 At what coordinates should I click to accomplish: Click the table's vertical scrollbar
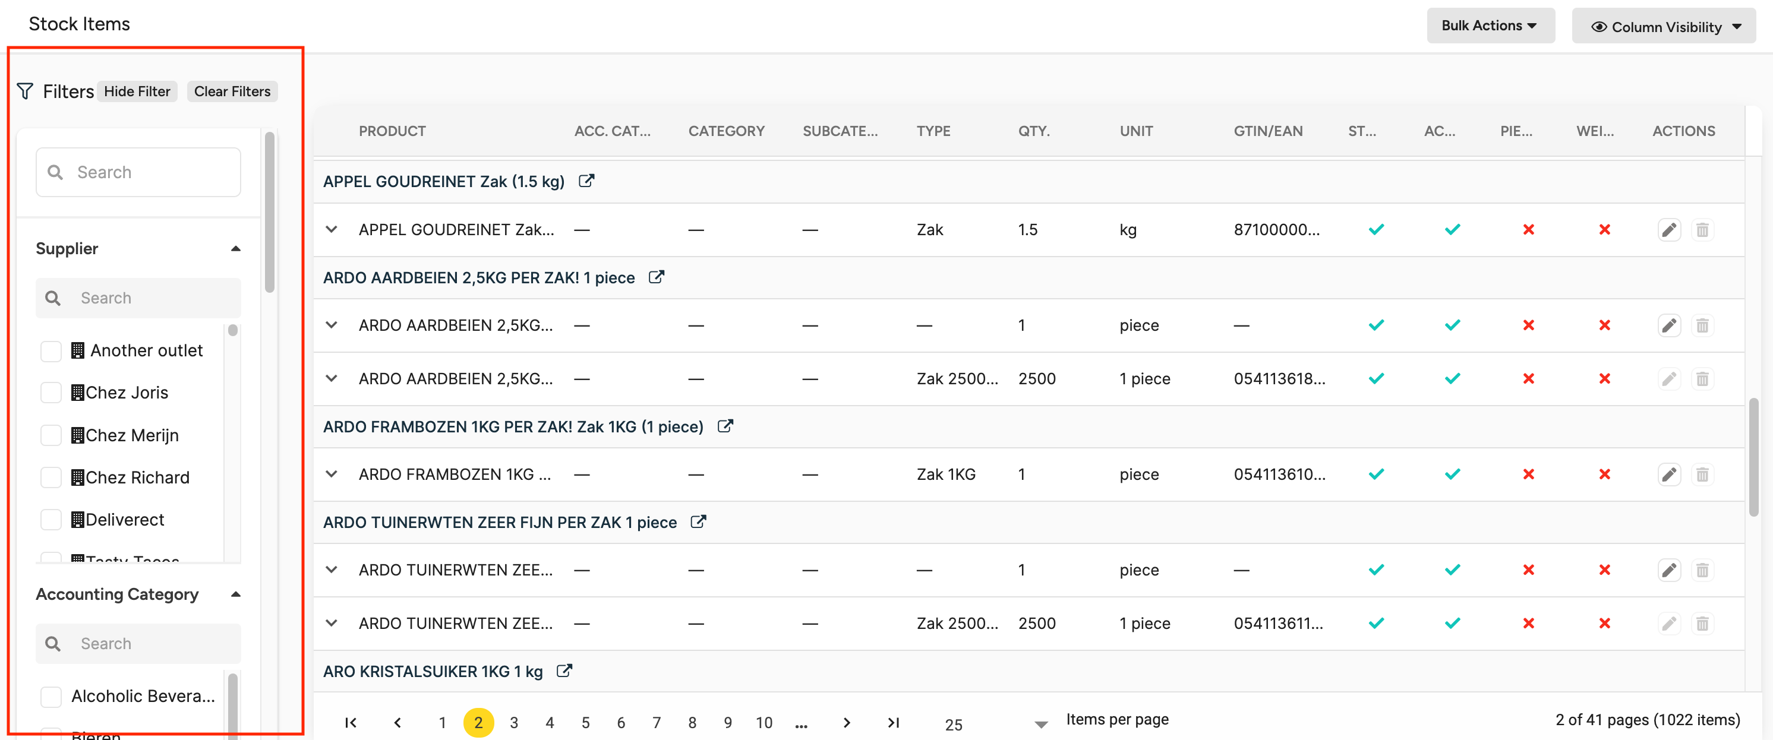click(1754, 457)
